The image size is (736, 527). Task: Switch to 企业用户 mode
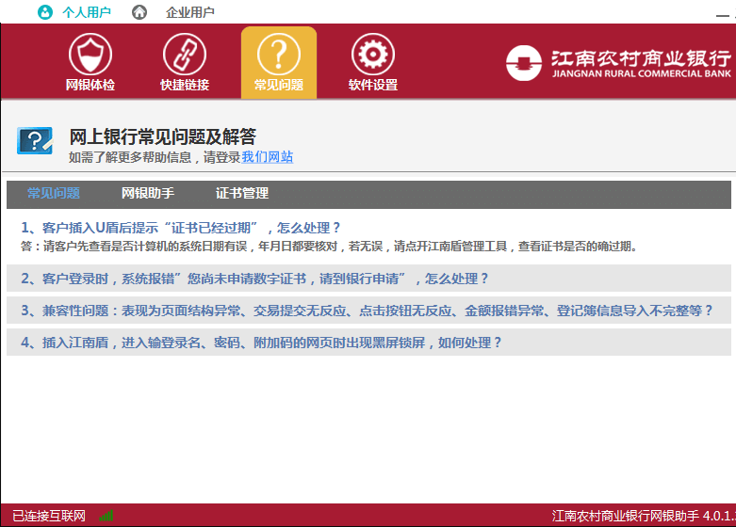(190, 12)
